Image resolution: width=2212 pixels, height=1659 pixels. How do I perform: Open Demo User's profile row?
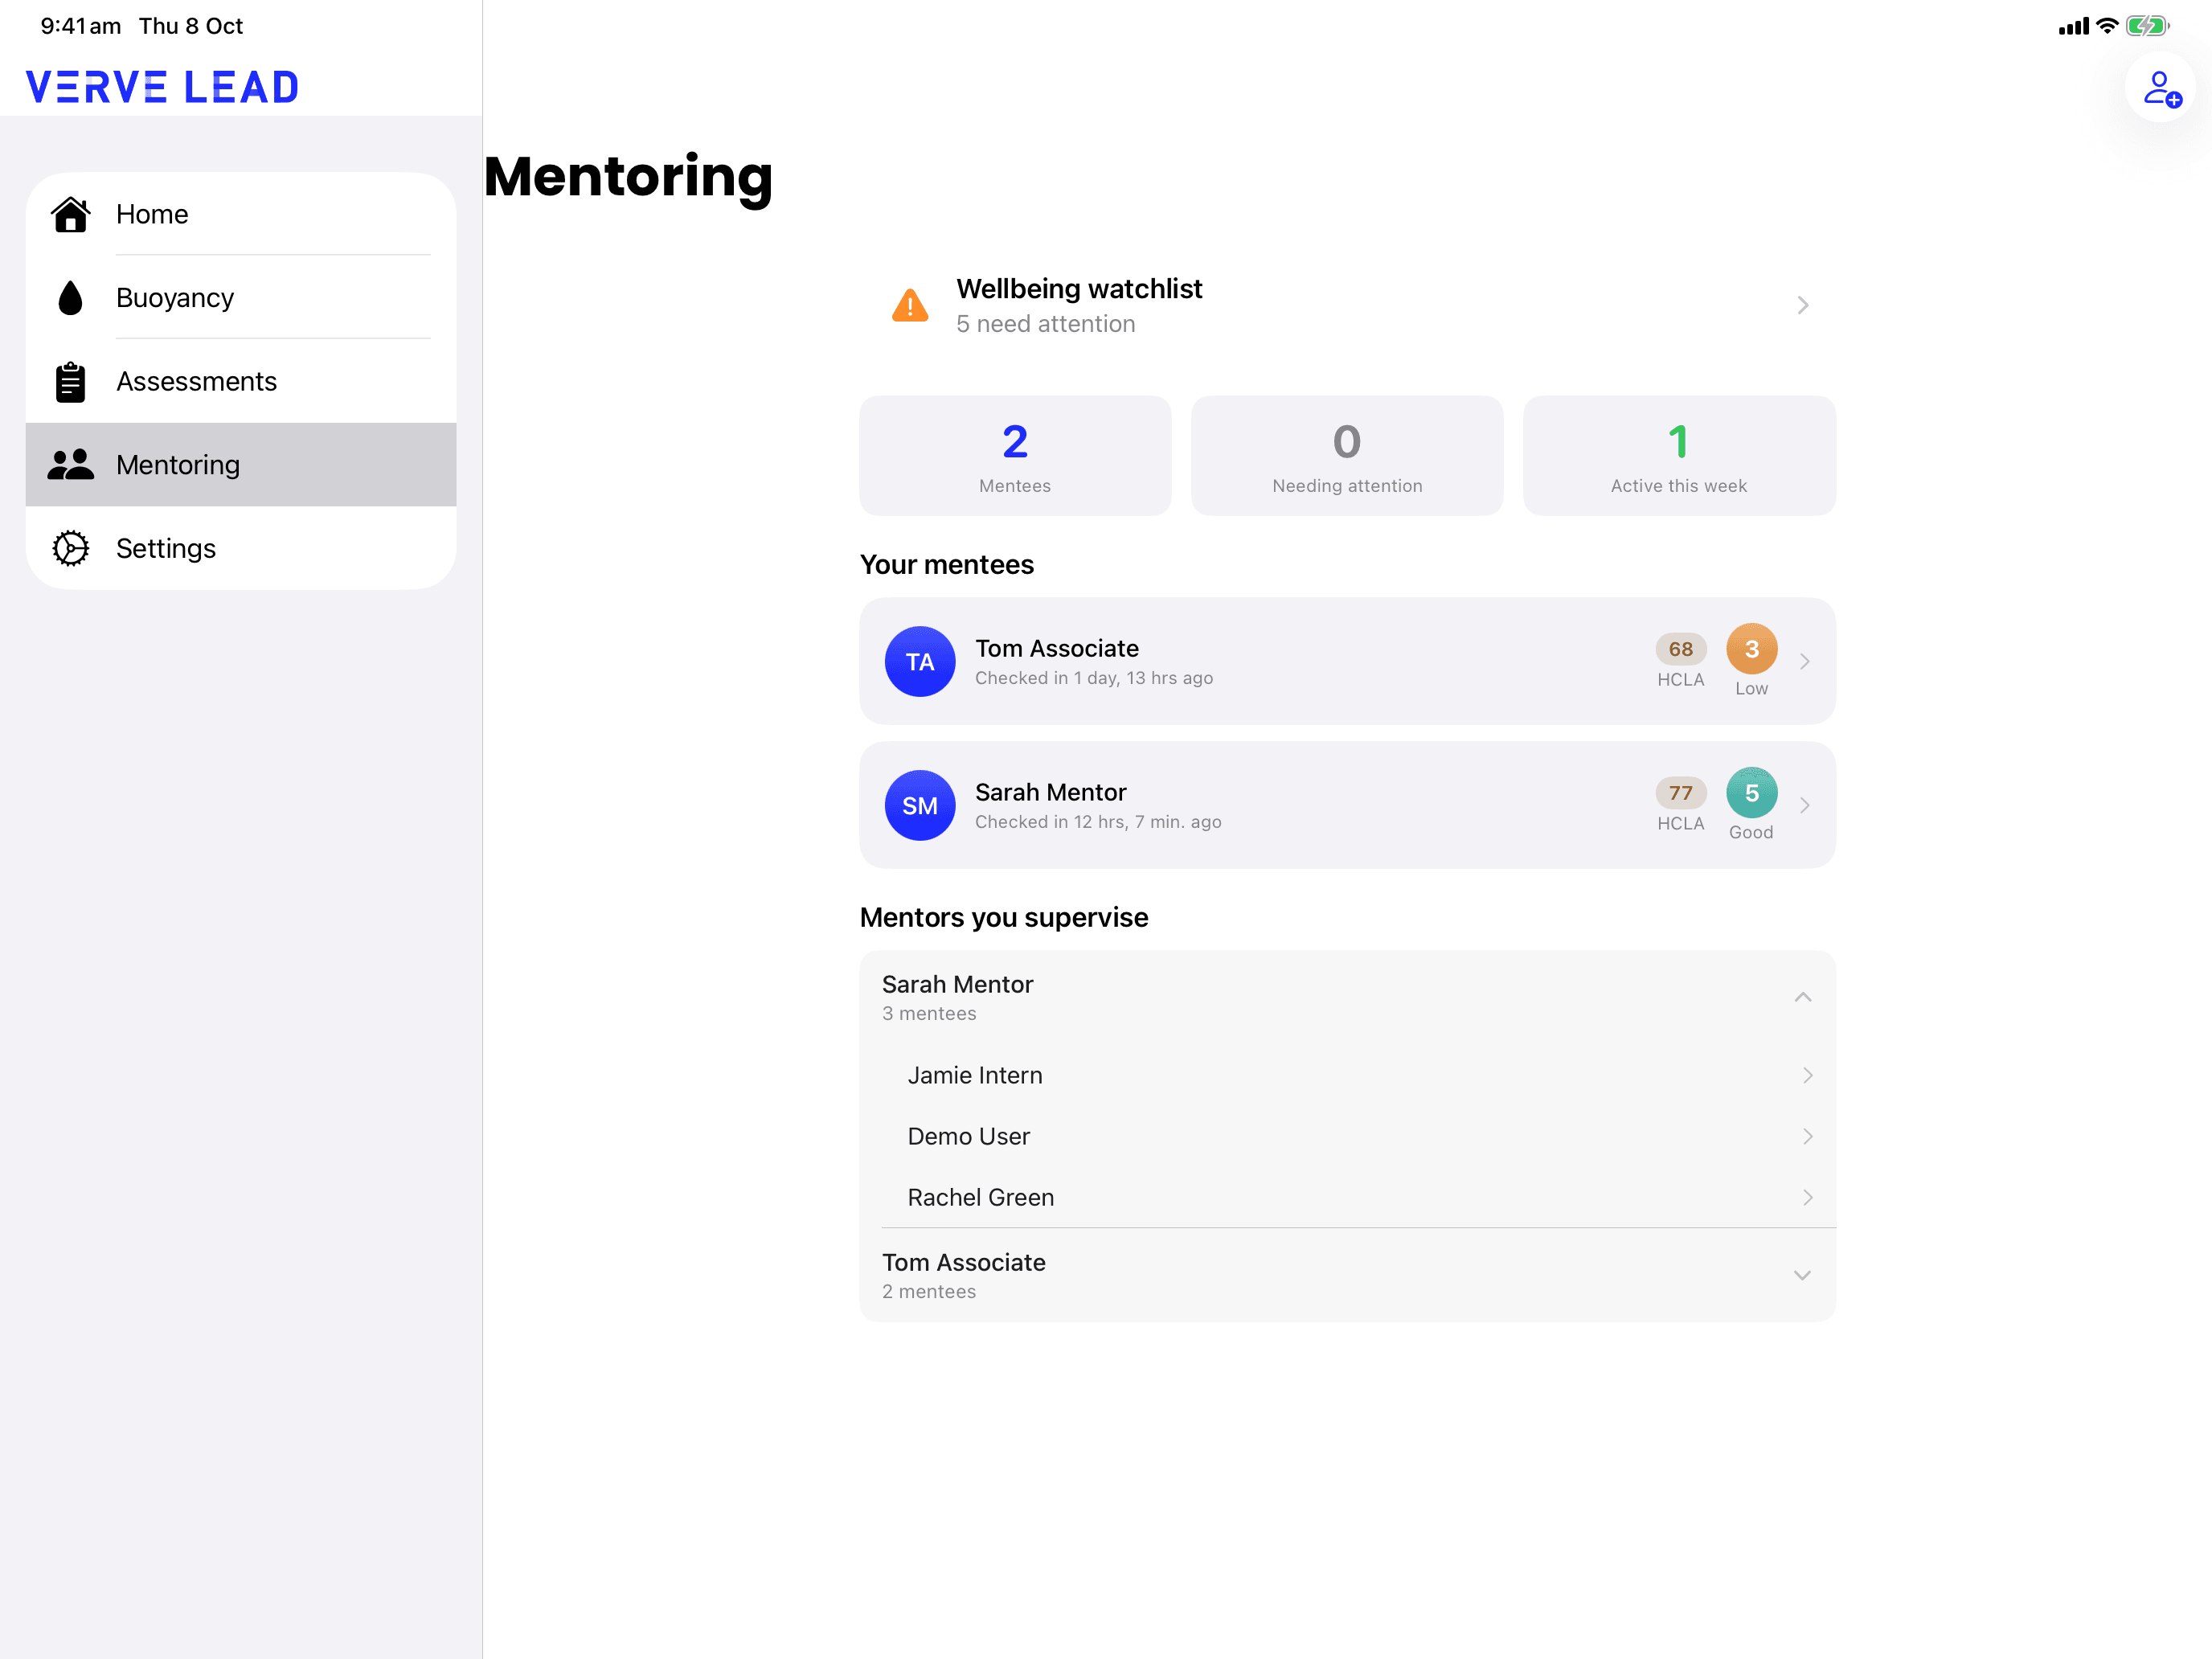pyautogui.click(x=1348, y=1136)
